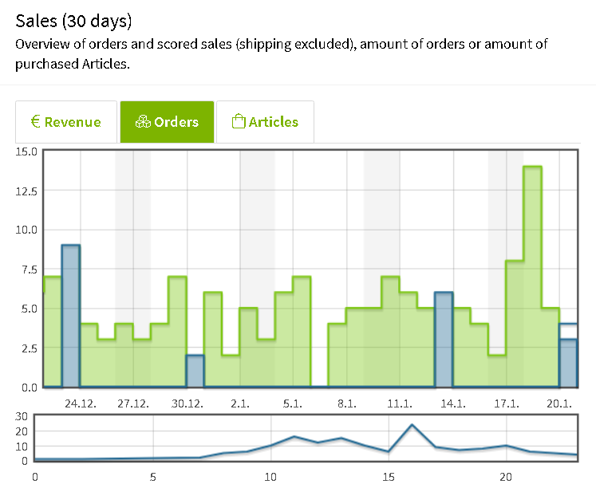This screenshot has width=596, height=492.
Task: Click the 11.1. date label on x-axis
Action: pos(399,403)
